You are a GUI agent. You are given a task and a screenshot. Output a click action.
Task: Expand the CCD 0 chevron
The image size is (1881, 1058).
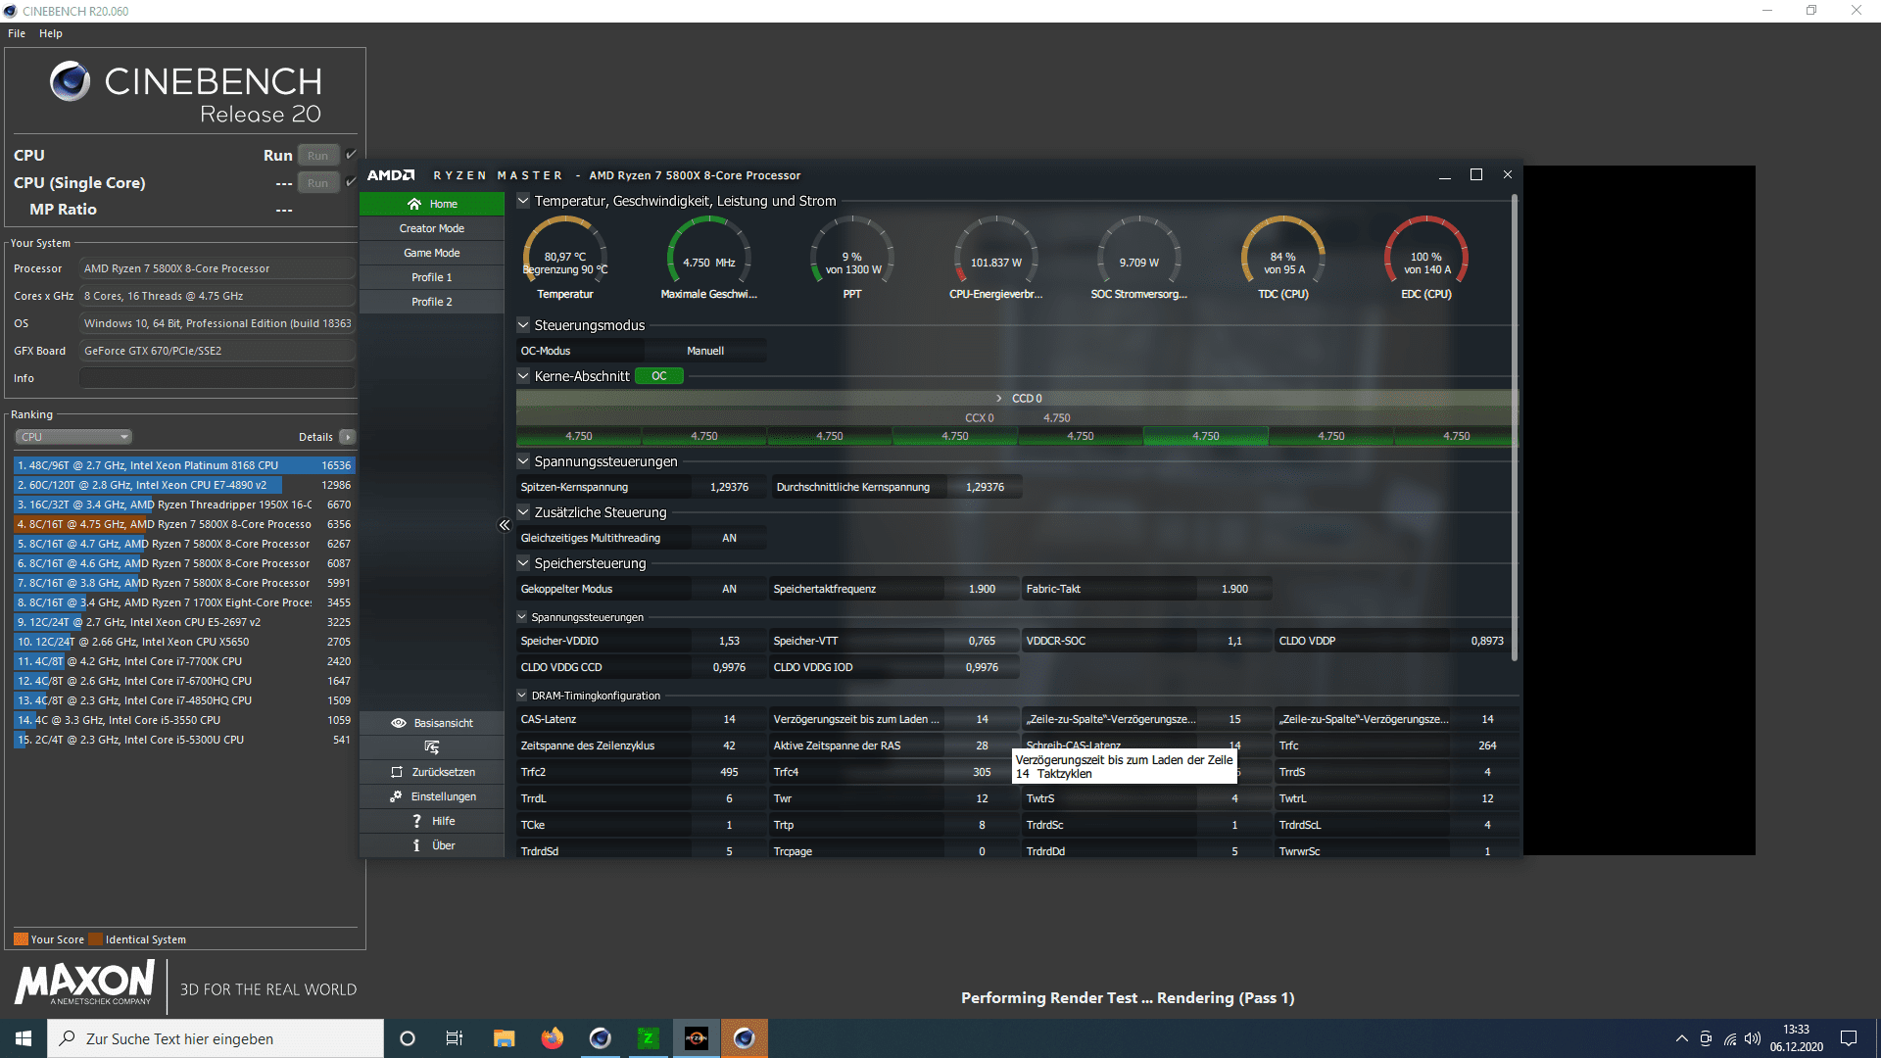click(x=999, y=399)
